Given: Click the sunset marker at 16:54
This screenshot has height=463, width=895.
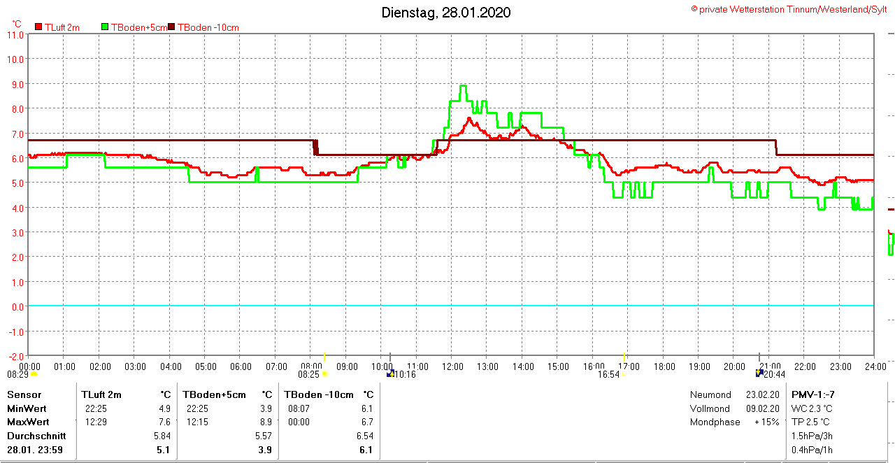Looking at the screenshot, I should (x=624, y=374).
